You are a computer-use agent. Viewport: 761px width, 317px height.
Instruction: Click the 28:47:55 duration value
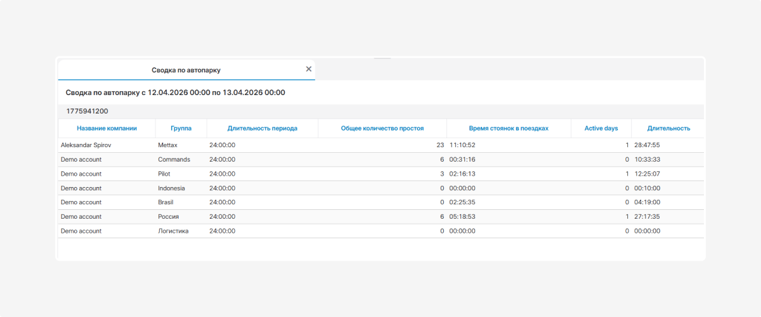[647, 145]
